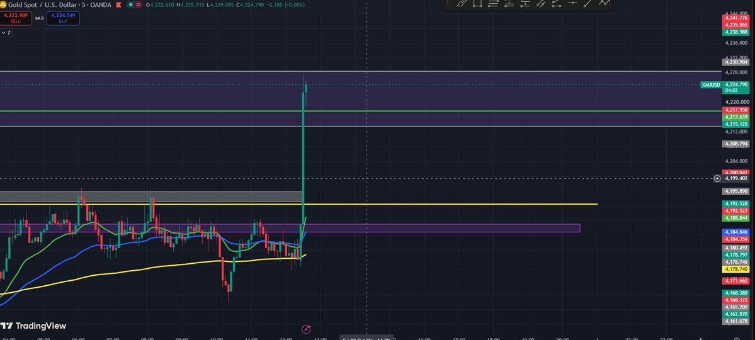755x340 pixels.
Task: Toggle the green market status dot indicator
Action: pyautogui.click(x=131, y=5)
